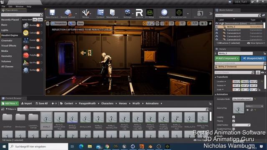Toggle the Looping checkbox
The image size is (267, 150).
tap(234, 117)
